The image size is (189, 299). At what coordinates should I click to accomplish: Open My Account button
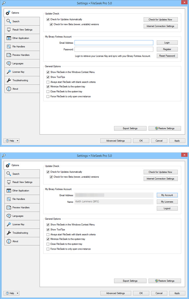click(x=167, y=195)
